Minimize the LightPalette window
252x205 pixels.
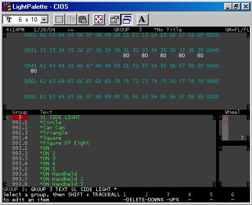(228, 7)
